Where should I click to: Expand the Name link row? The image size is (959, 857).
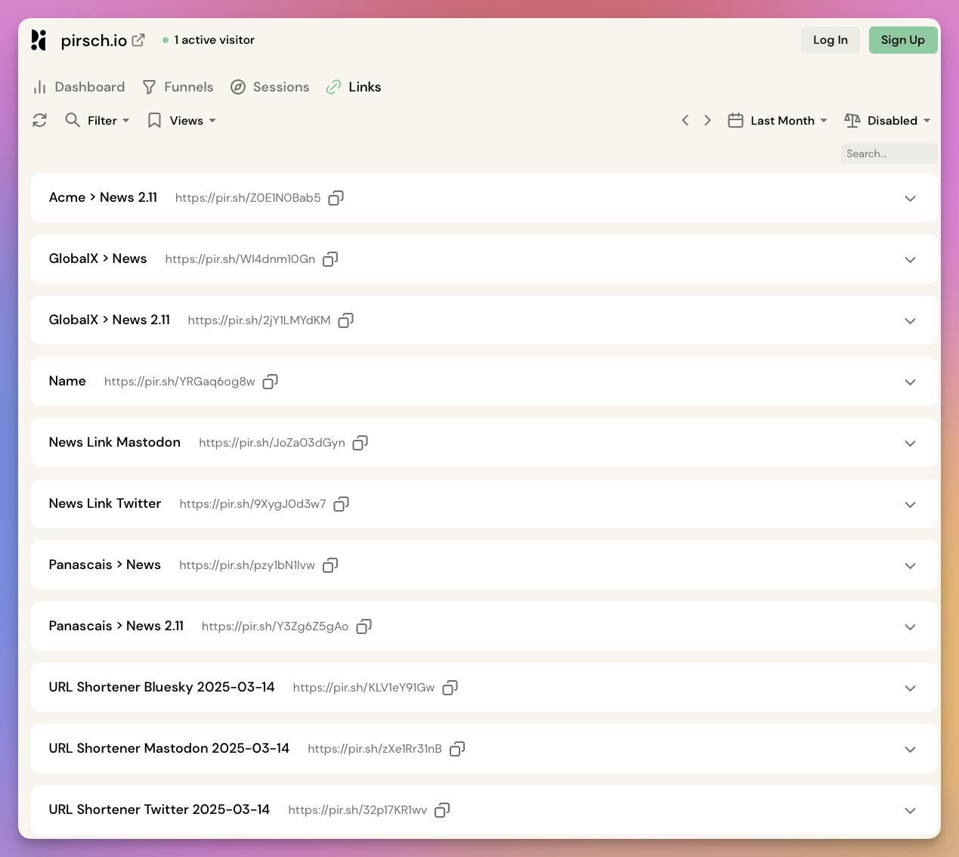[x=910, y=382]
